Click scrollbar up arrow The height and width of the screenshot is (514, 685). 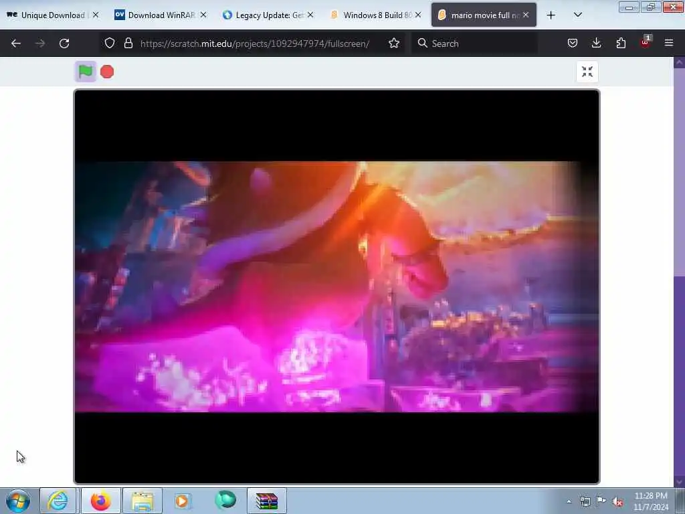click(x=679, y=62)
